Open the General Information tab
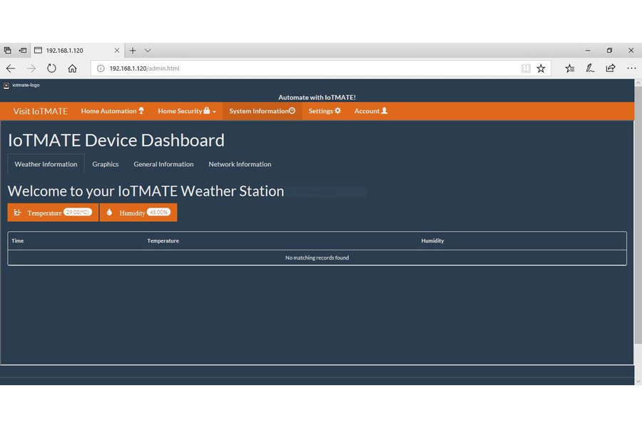This screenshot has height=428, width=642. [x=163, y=164]
